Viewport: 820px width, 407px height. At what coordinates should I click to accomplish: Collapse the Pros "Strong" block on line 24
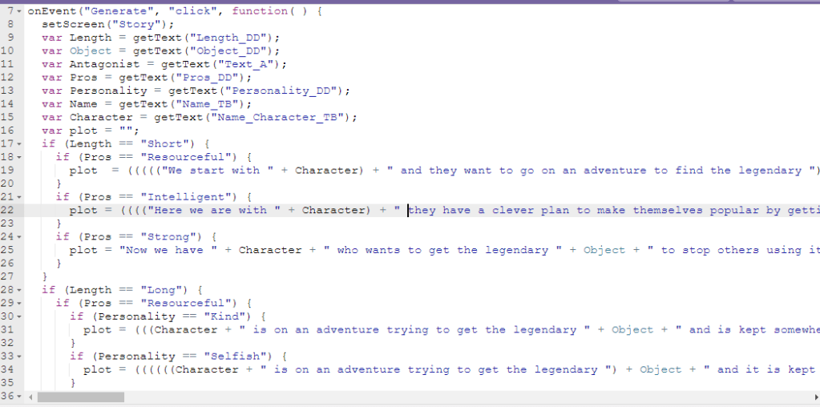[19, 237]
